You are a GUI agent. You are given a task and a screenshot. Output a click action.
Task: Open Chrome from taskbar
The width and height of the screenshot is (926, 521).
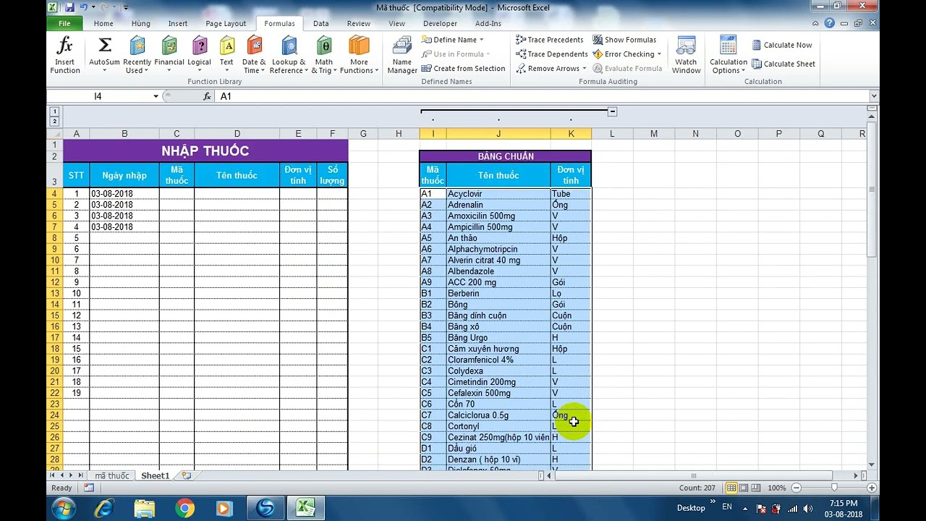(x=184, y=509)
